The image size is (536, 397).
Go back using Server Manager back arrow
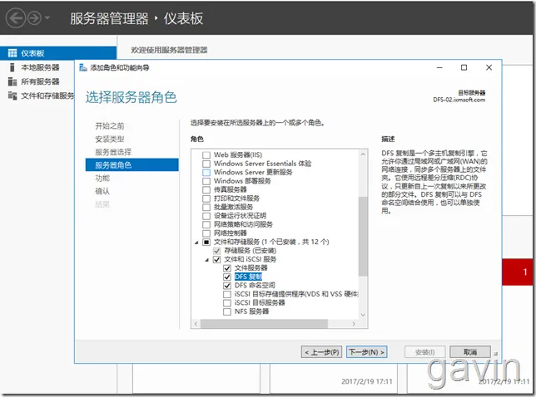(16, 18)
